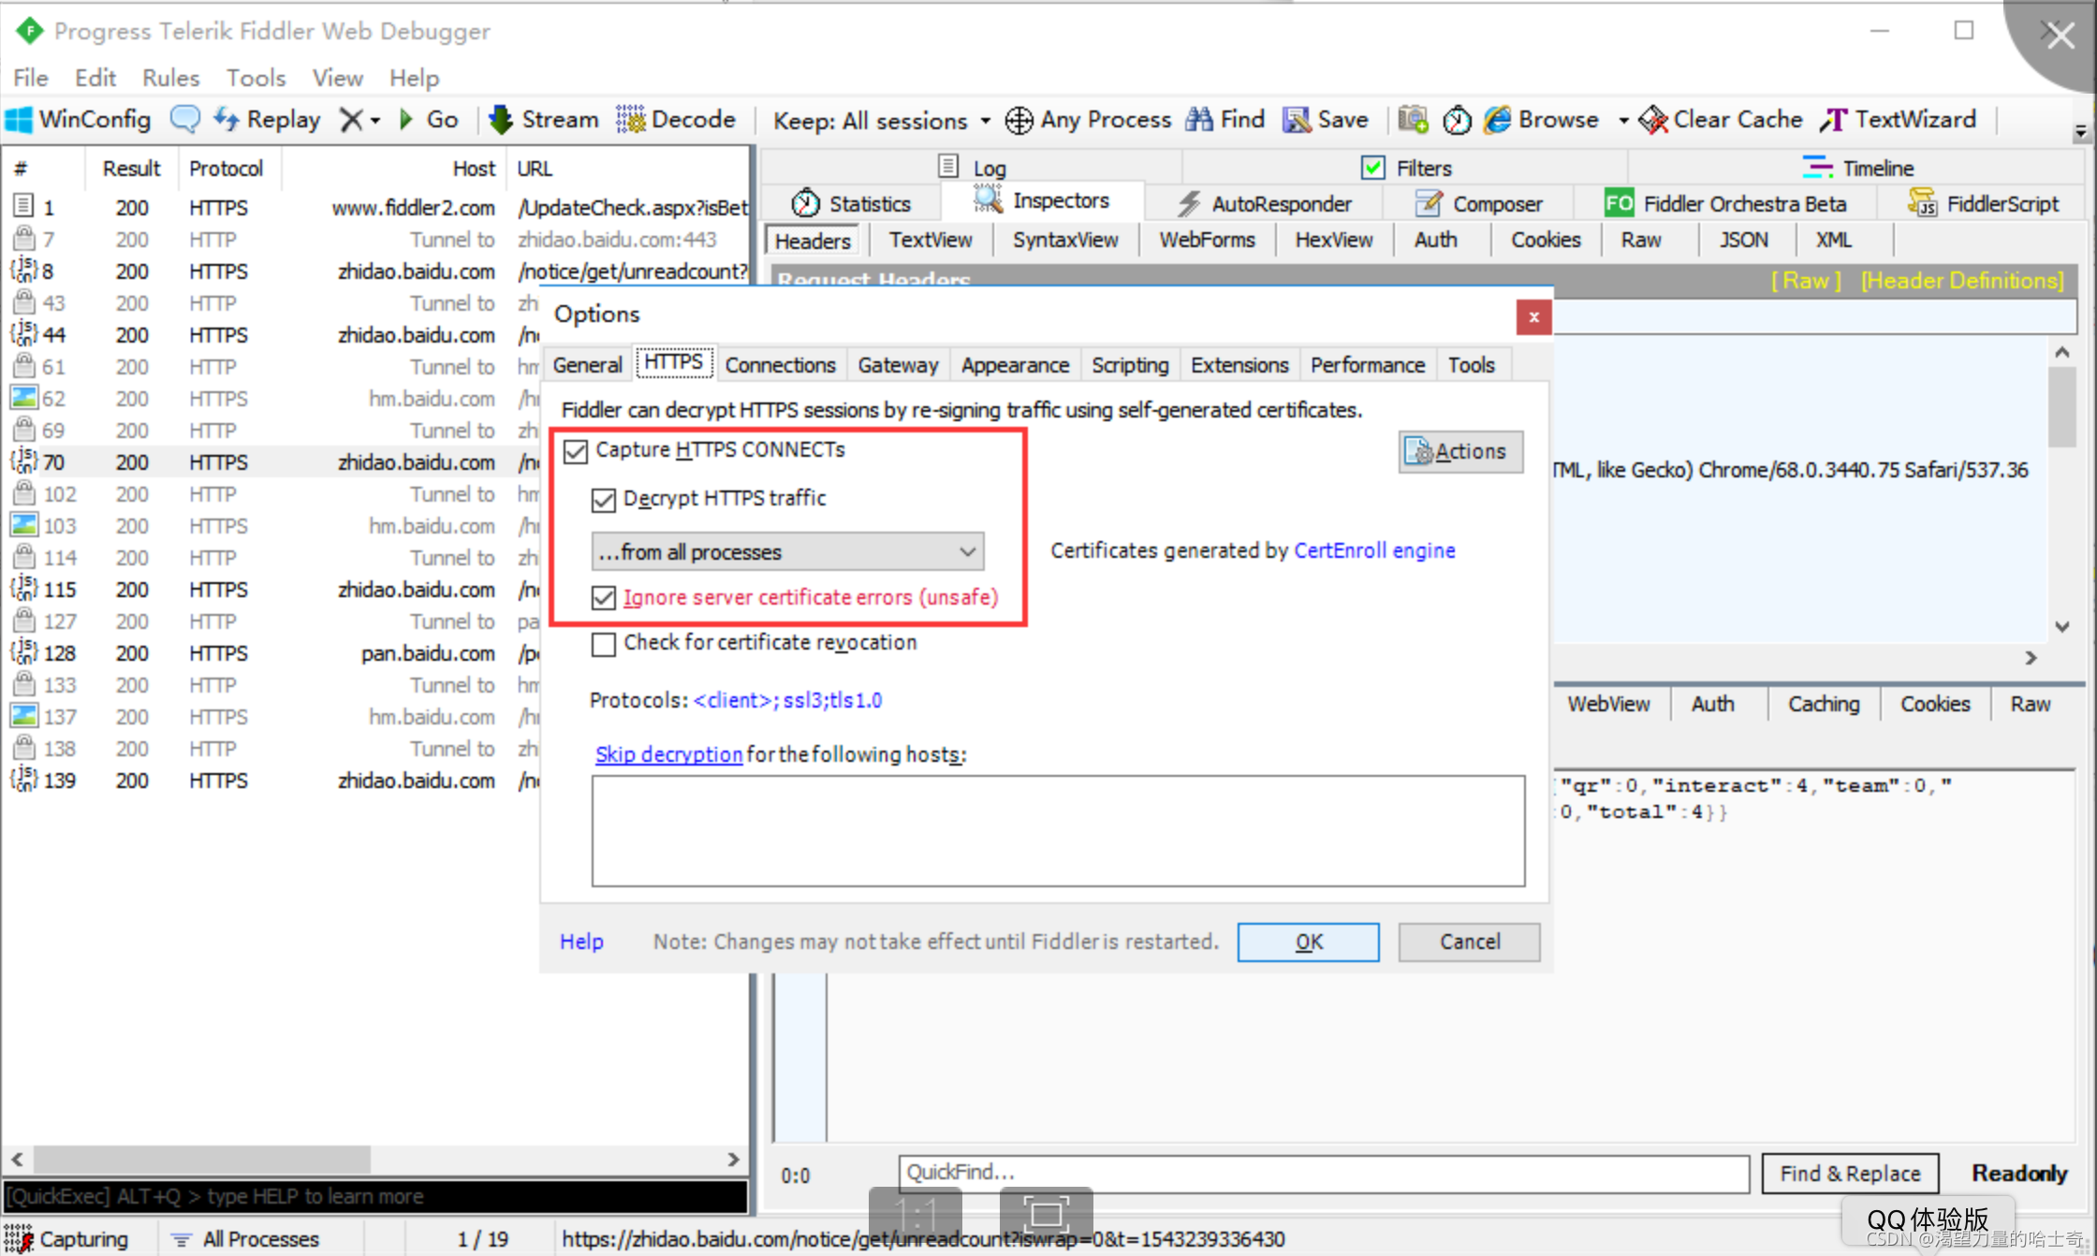Open the Composer tab

point(1479,204)
